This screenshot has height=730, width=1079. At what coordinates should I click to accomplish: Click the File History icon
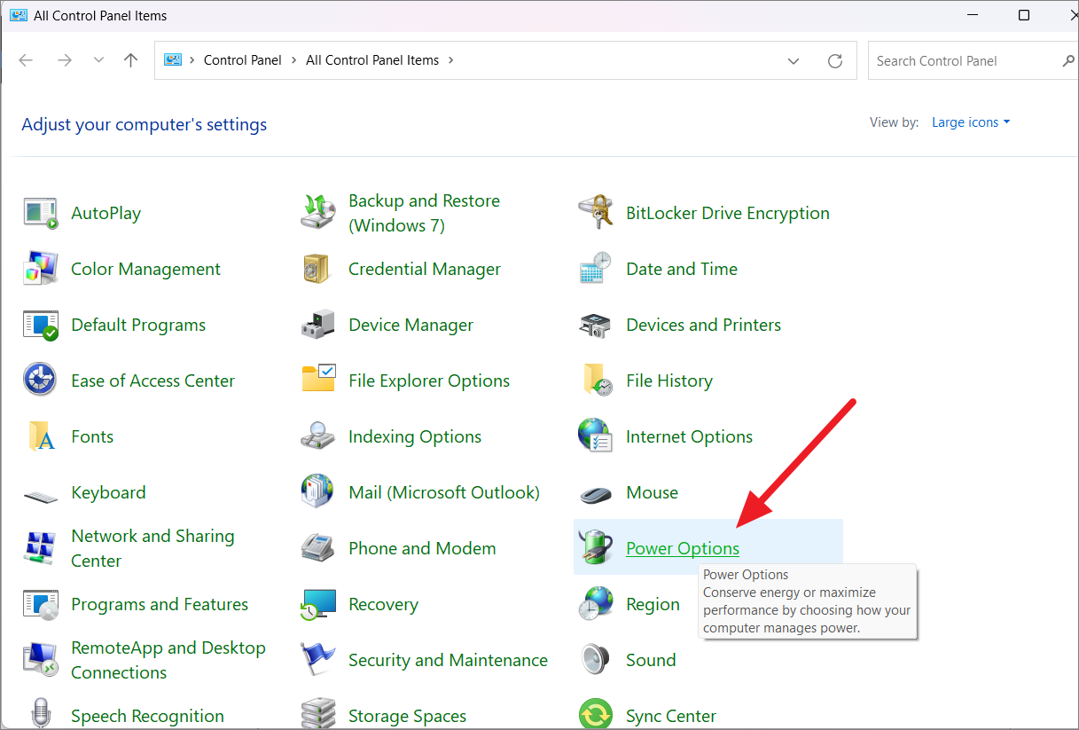pyautogui.click(x=597, y=381)
